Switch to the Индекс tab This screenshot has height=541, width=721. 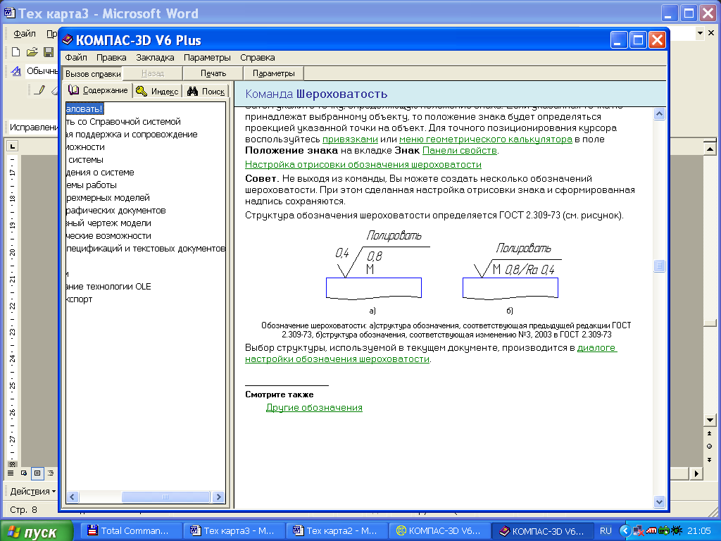[x=158, y=92]
